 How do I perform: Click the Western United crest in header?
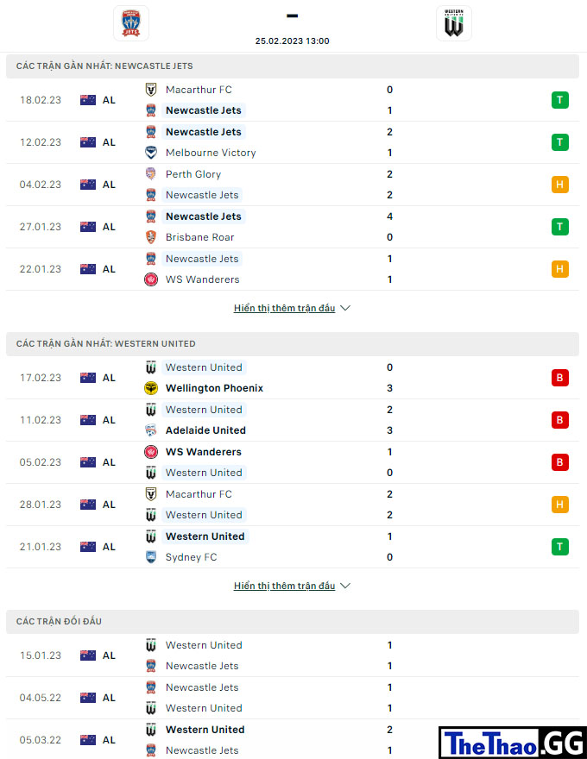[x=454, y=23]
